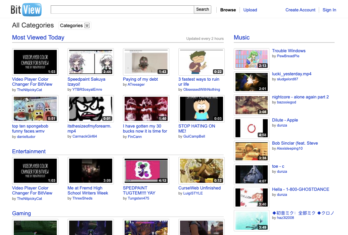Visit the uploader TheNitpickyCat's profile under Most Viewed
The image size is (348, 235).
coord(30,90)
